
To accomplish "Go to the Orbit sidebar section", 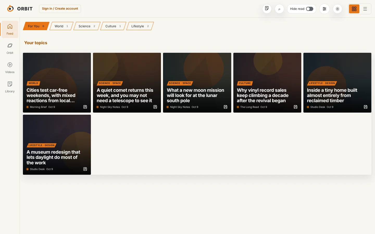I will pyautogui.click(x=10, y=49).
